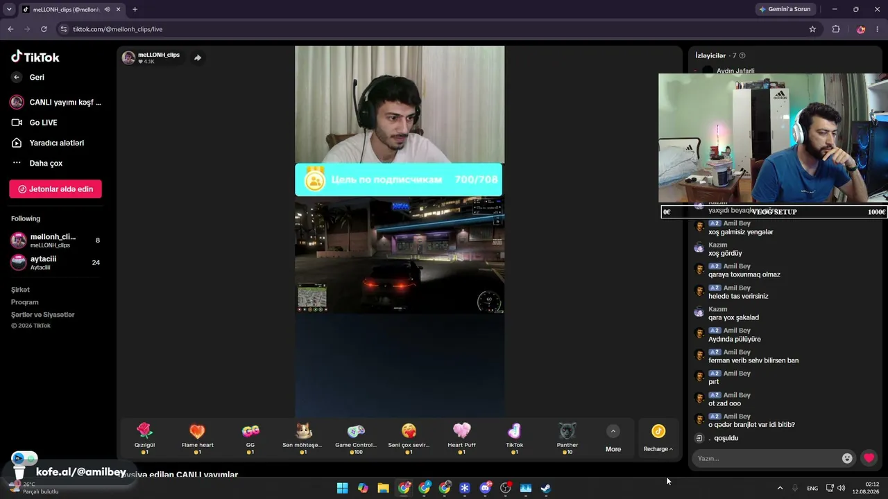Viewport: 888px width, 499px height.
Task: Open Şərtlər və Siyasətlər link
Action: [x=42, y=315]
